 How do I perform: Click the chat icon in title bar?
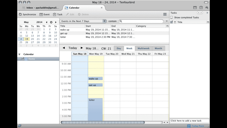(x=207, y=8)
